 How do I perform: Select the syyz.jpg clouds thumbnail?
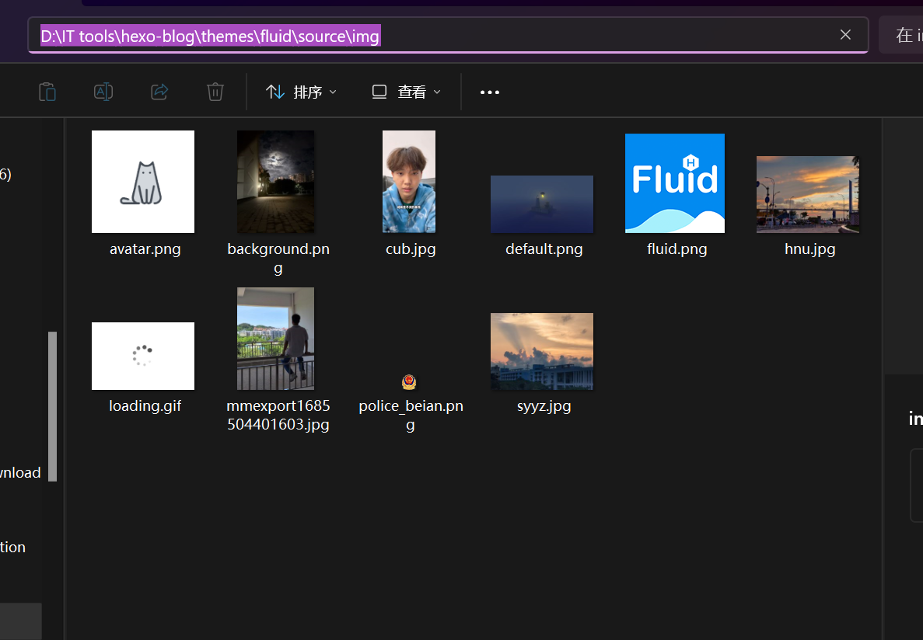pos(542,351)
